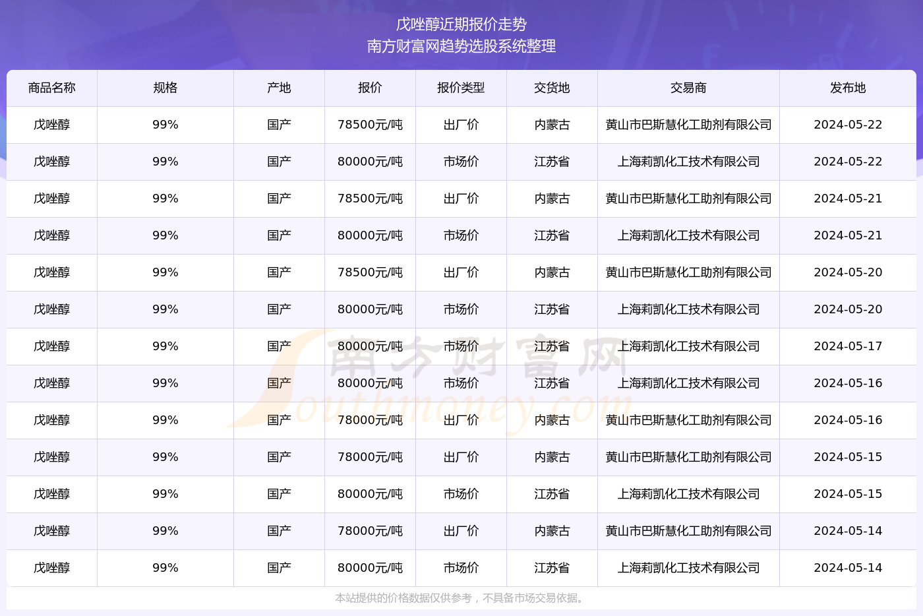Click the 2024-05-22 date in the 出厂价 row
This screenshot has width=923, height=616.
(849, 125)
